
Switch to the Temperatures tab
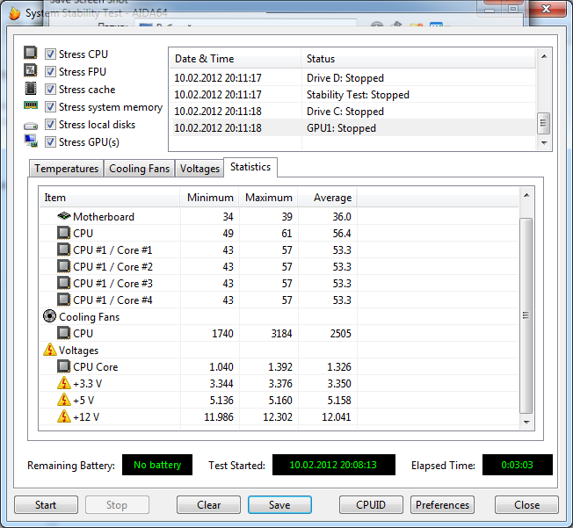[x=67, y=169]
